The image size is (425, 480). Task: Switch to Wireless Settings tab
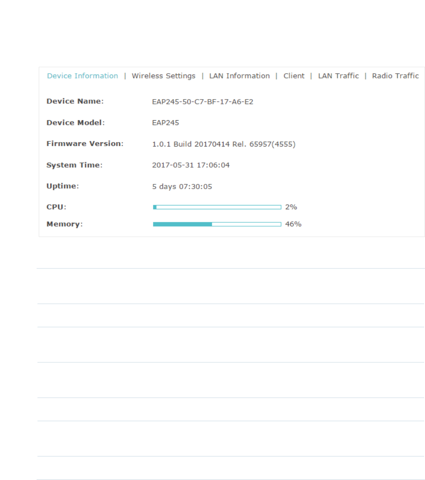click(163, 76)
